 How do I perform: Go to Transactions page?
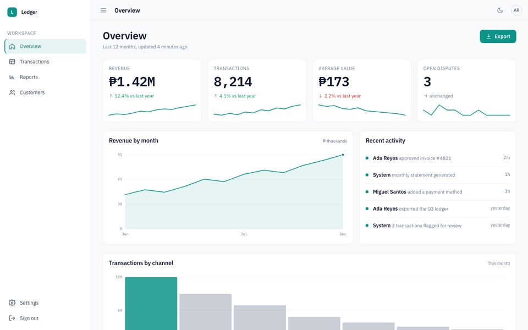pos(46,62)
